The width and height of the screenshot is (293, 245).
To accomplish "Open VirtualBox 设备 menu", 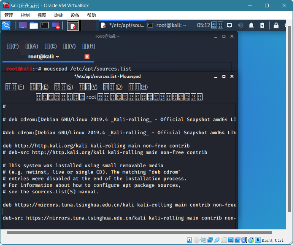I will pyautogui.click(x=75, y=15).
